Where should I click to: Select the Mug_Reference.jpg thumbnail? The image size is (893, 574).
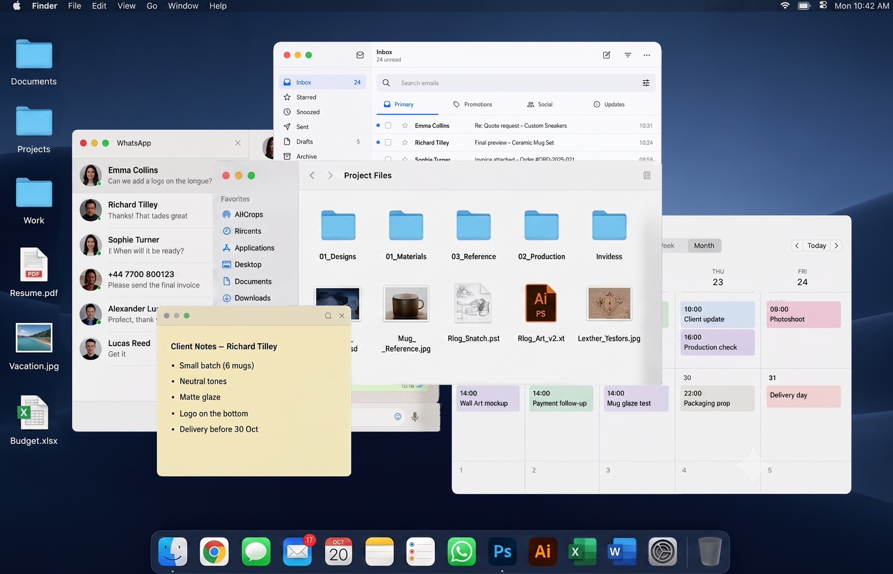click(x=406, y=303)
